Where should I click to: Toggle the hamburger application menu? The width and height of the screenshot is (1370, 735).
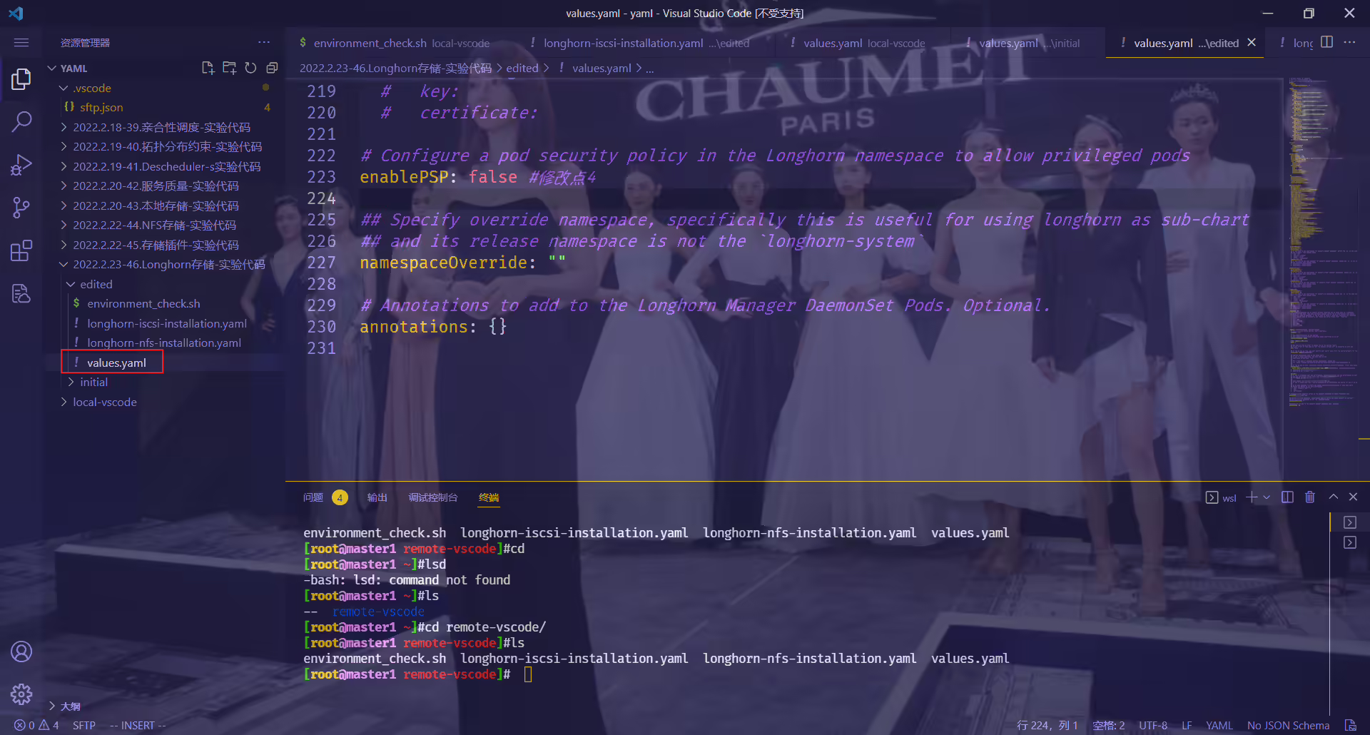(21, 43)
